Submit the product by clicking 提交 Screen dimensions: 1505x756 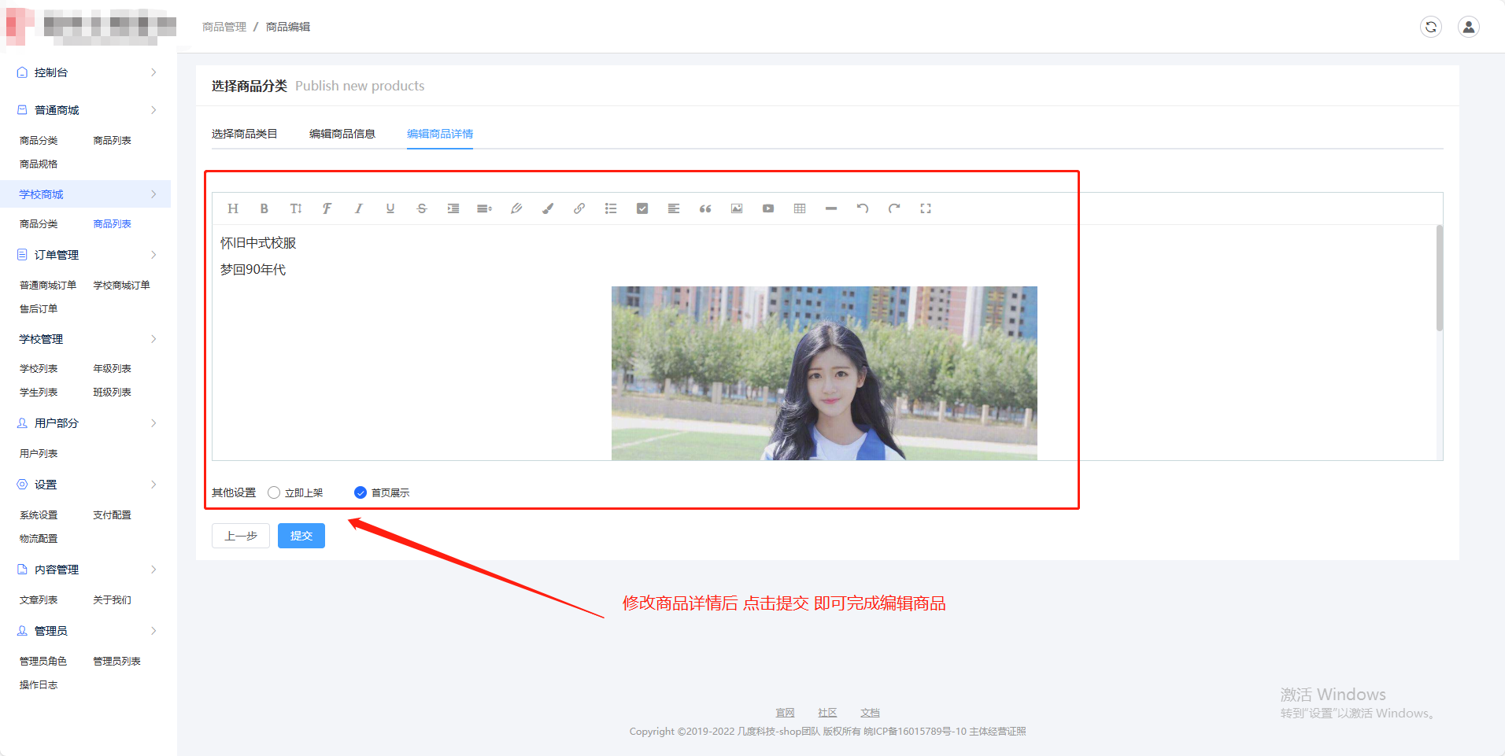(301, 535)
